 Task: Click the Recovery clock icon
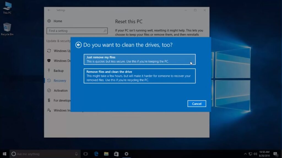tap(49, 81)
